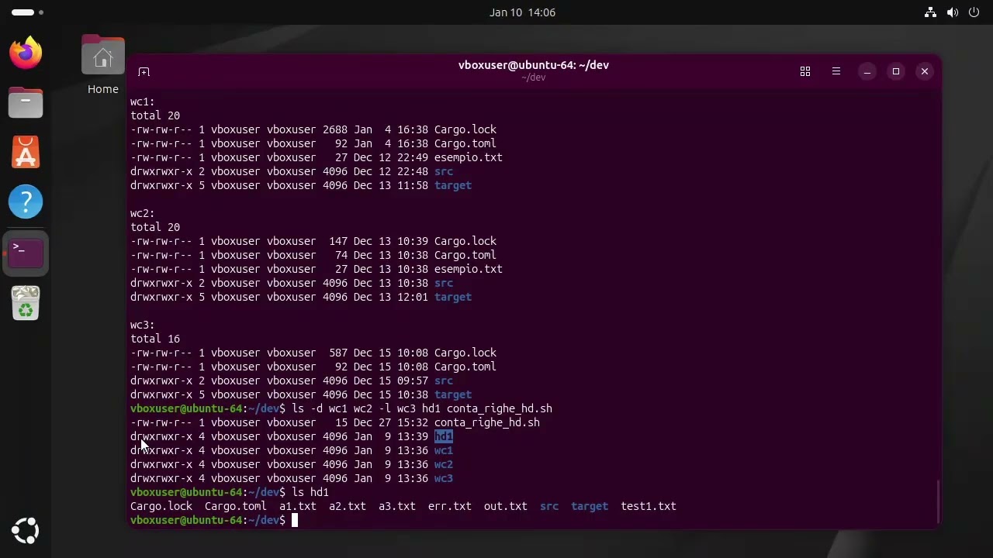Click test1.txt in ls hd1 output
The image size is (993, 558).
click(x=649, y=506)
